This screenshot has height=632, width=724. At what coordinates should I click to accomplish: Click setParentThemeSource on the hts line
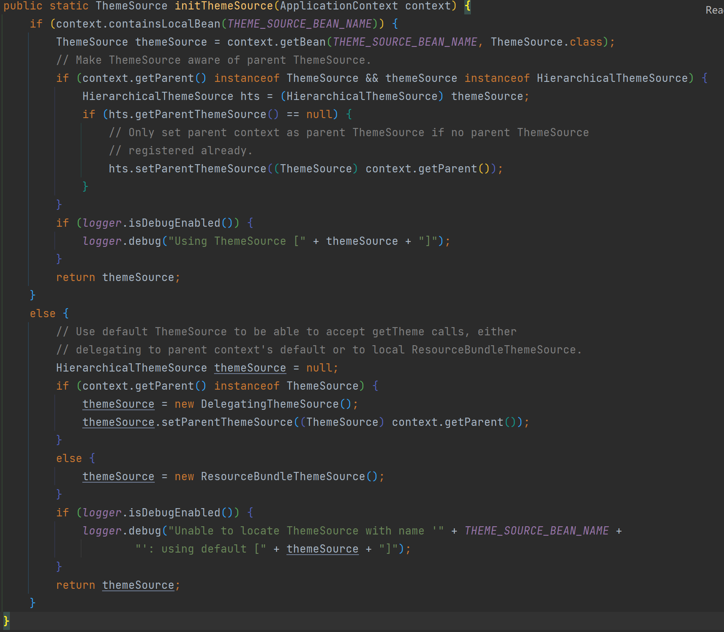pyautogui.click(x=201, y=169)
